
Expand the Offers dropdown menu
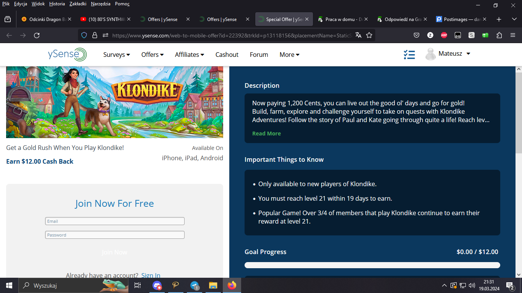152,55
